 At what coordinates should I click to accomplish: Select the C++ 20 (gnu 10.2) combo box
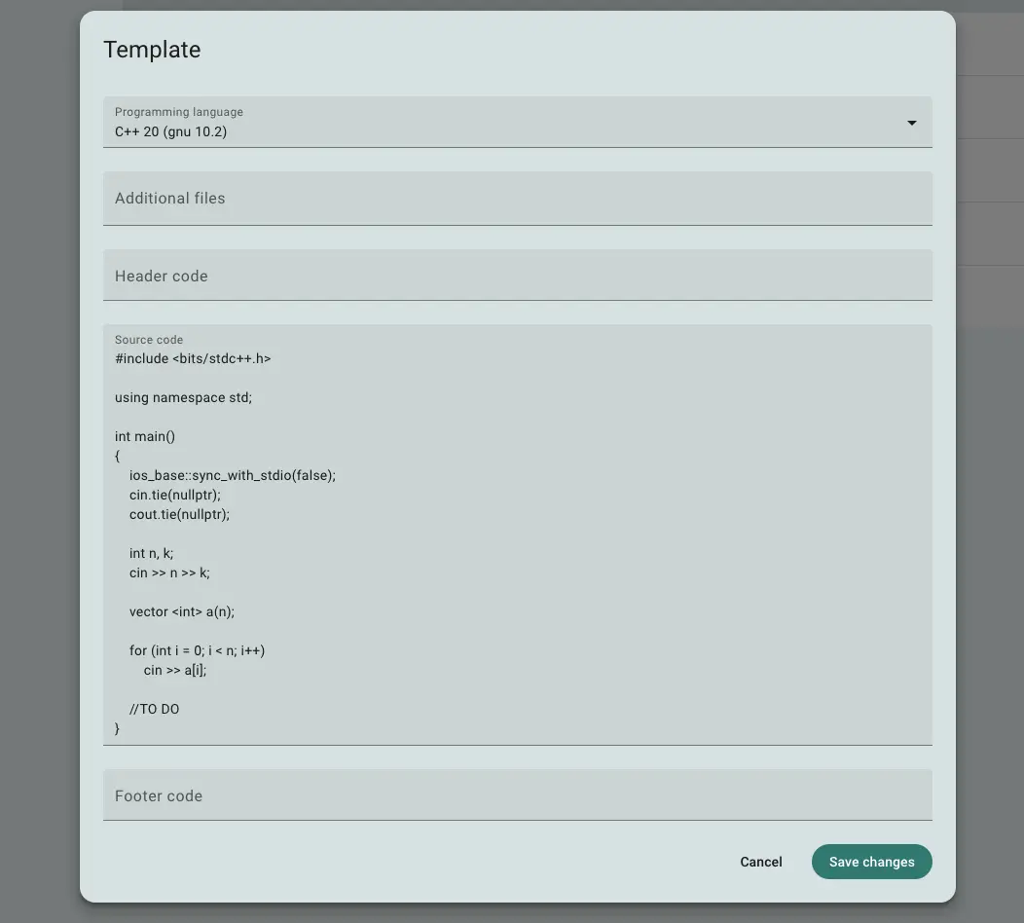tap(517, 122)
